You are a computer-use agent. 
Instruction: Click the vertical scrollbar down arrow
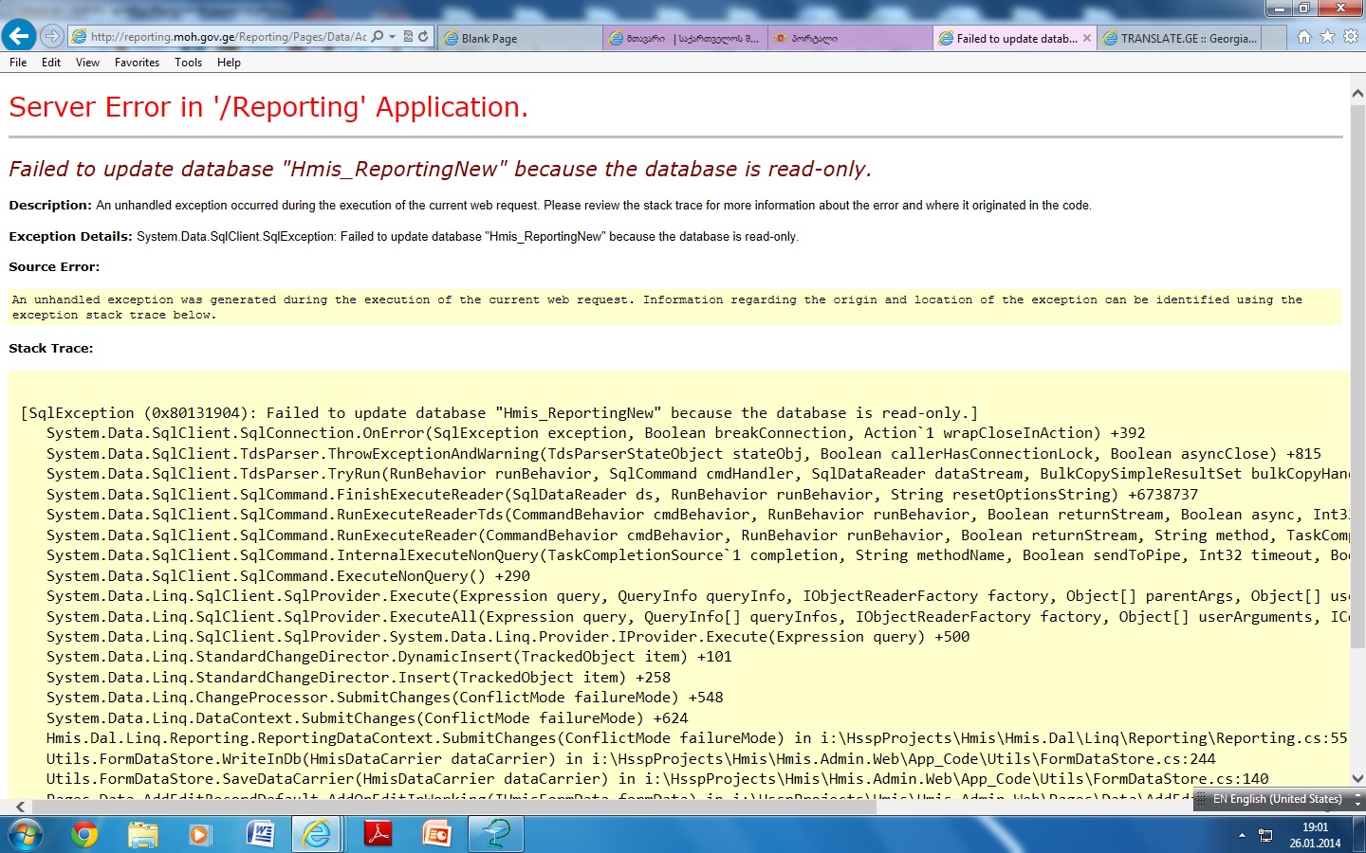[1357, 779]
